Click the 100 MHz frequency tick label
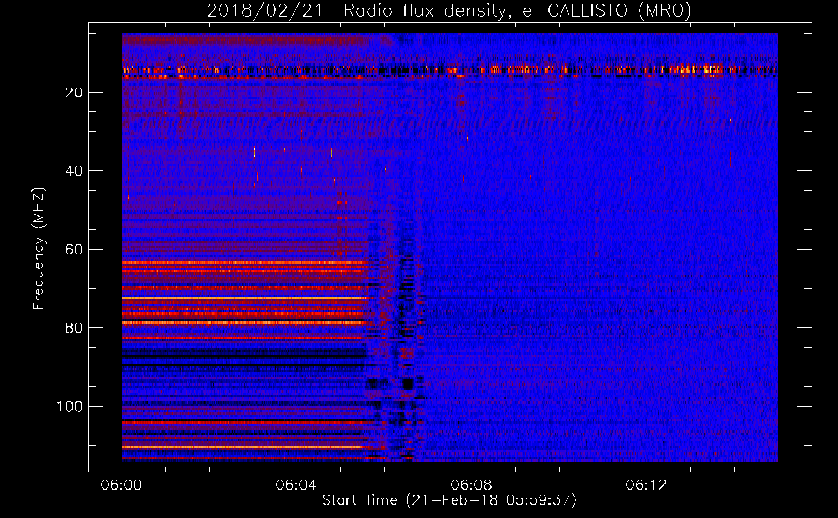 (69, 407)
